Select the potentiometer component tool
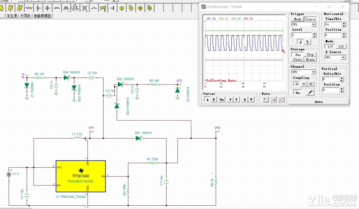 point(38,8)
